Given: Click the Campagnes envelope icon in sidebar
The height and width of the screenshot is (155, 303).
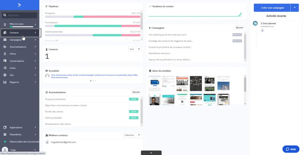Looking at the screenshot, I should tap(5, 40).
